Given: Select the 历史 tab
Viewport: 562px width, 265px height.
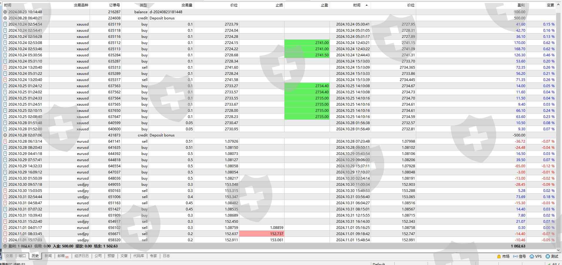Looking at the screenshot, I should pyautogui.click(x=35, y=256).
